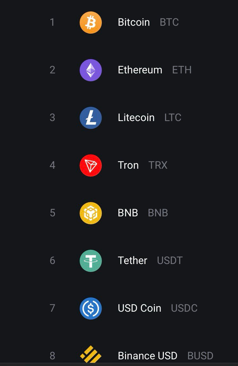
Task: Open the Binance USD name
Action: pyautogui.click(x=148, y=356)
